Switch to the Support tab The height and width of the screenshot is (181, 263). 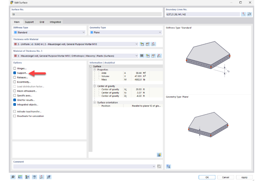pos(29,22)
